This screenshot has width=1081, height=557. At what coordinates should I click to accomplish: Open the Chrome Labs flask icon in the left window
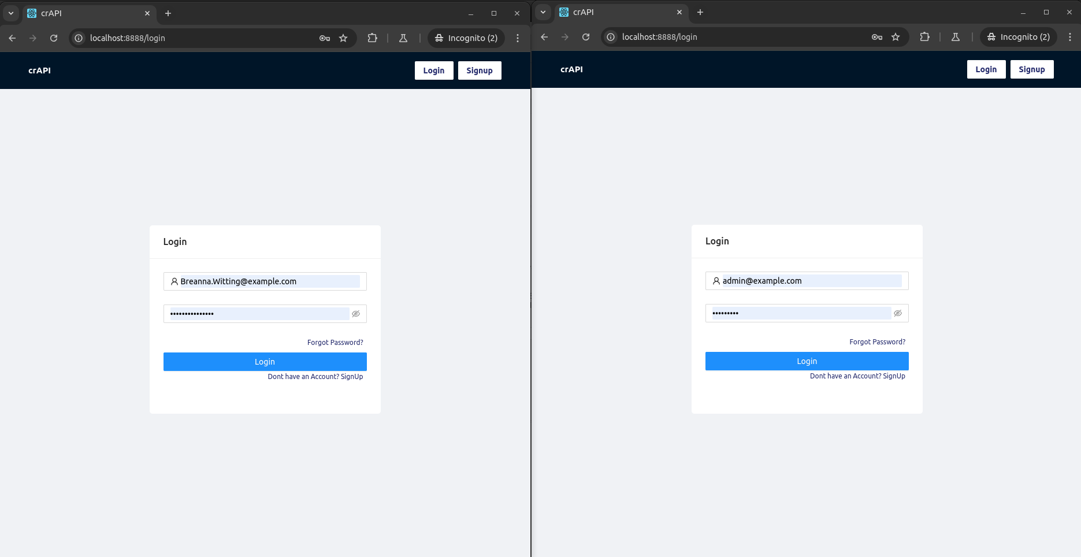coord(403,38)
